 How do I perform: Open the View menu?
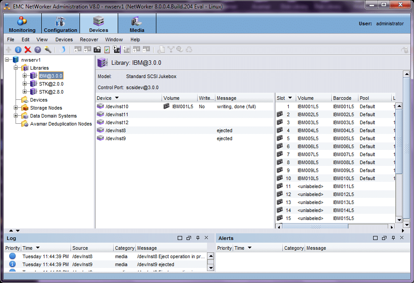pos(42,39)
